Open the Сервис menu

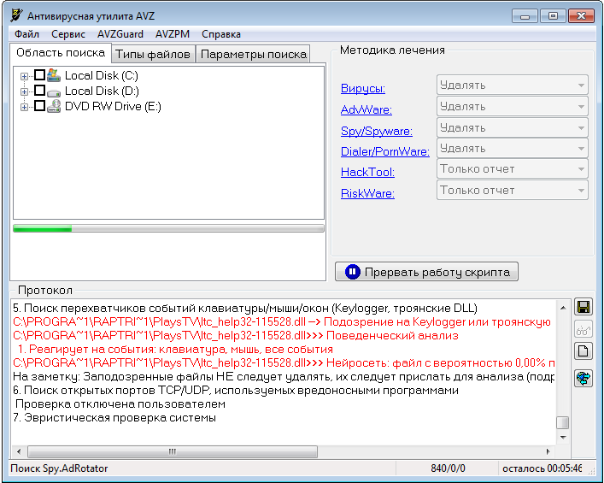click(x=68, y=34)
